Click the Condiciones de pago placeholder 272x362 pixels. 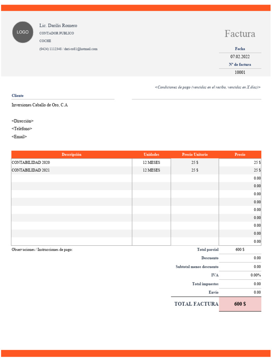(208, 87)
